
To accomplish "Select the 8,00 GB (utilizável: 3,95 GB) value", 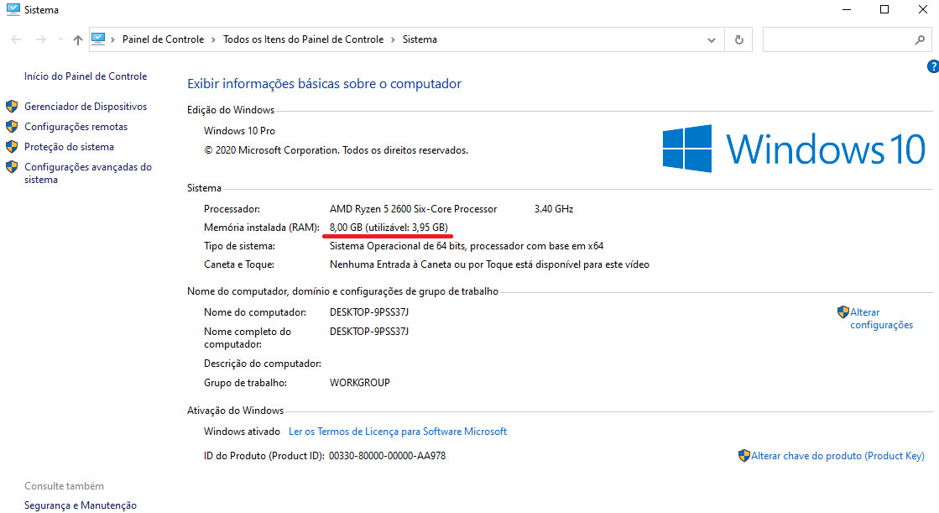I will tap(389, 228).
